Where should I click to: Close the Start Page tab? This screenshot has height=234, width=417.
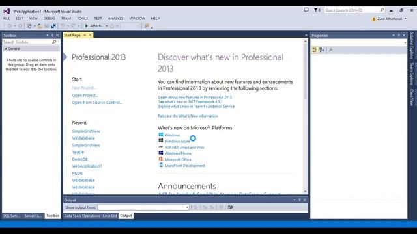click(91, 35)
